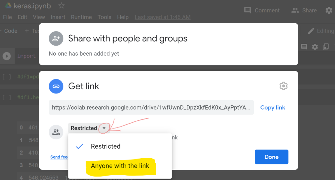Open cell settings gear icon
This screenshot has height=180, width=335.
315,47
